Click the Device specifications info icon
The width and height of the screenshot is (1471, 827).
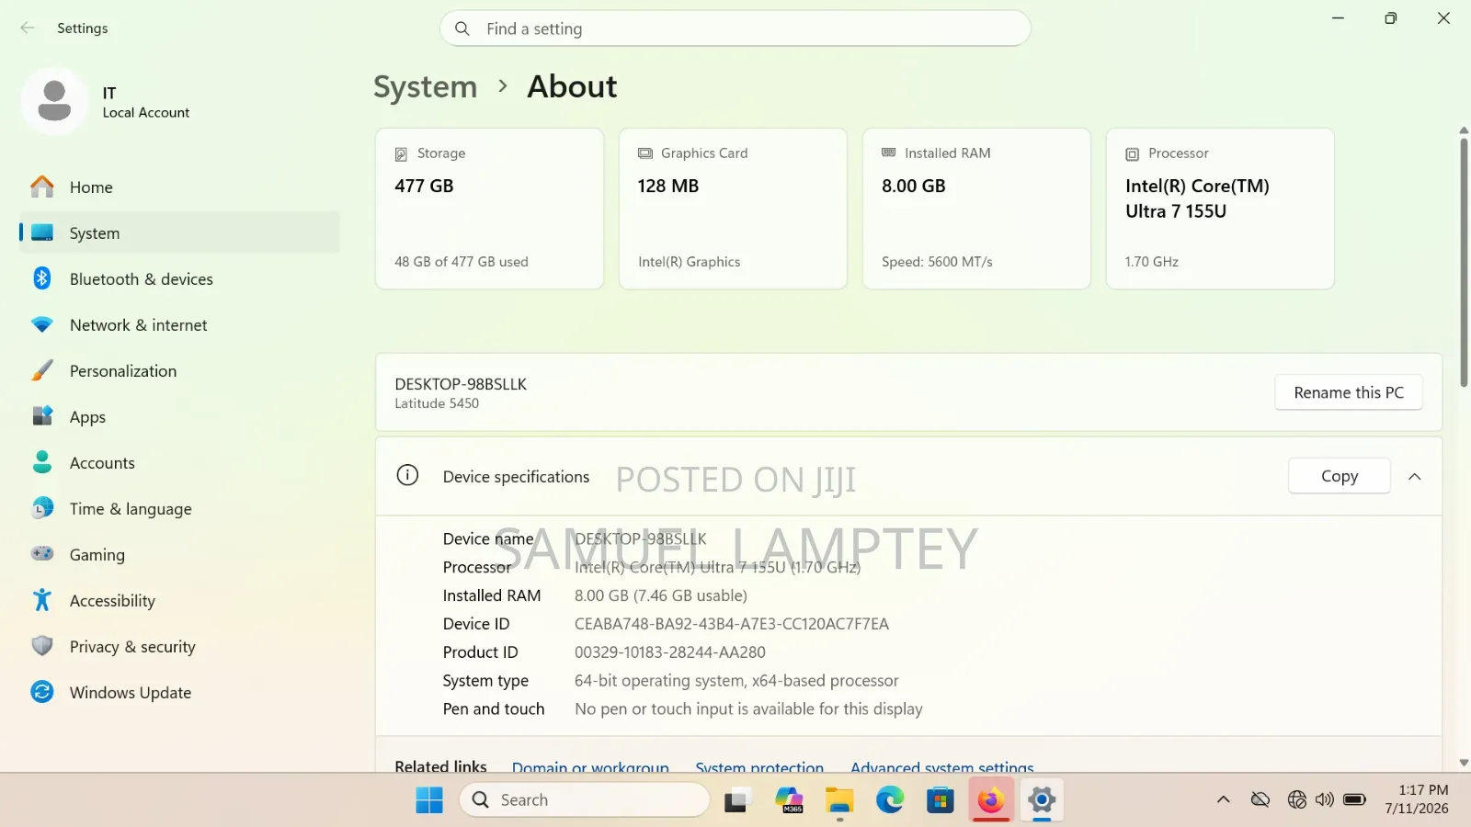click(407, 475)
